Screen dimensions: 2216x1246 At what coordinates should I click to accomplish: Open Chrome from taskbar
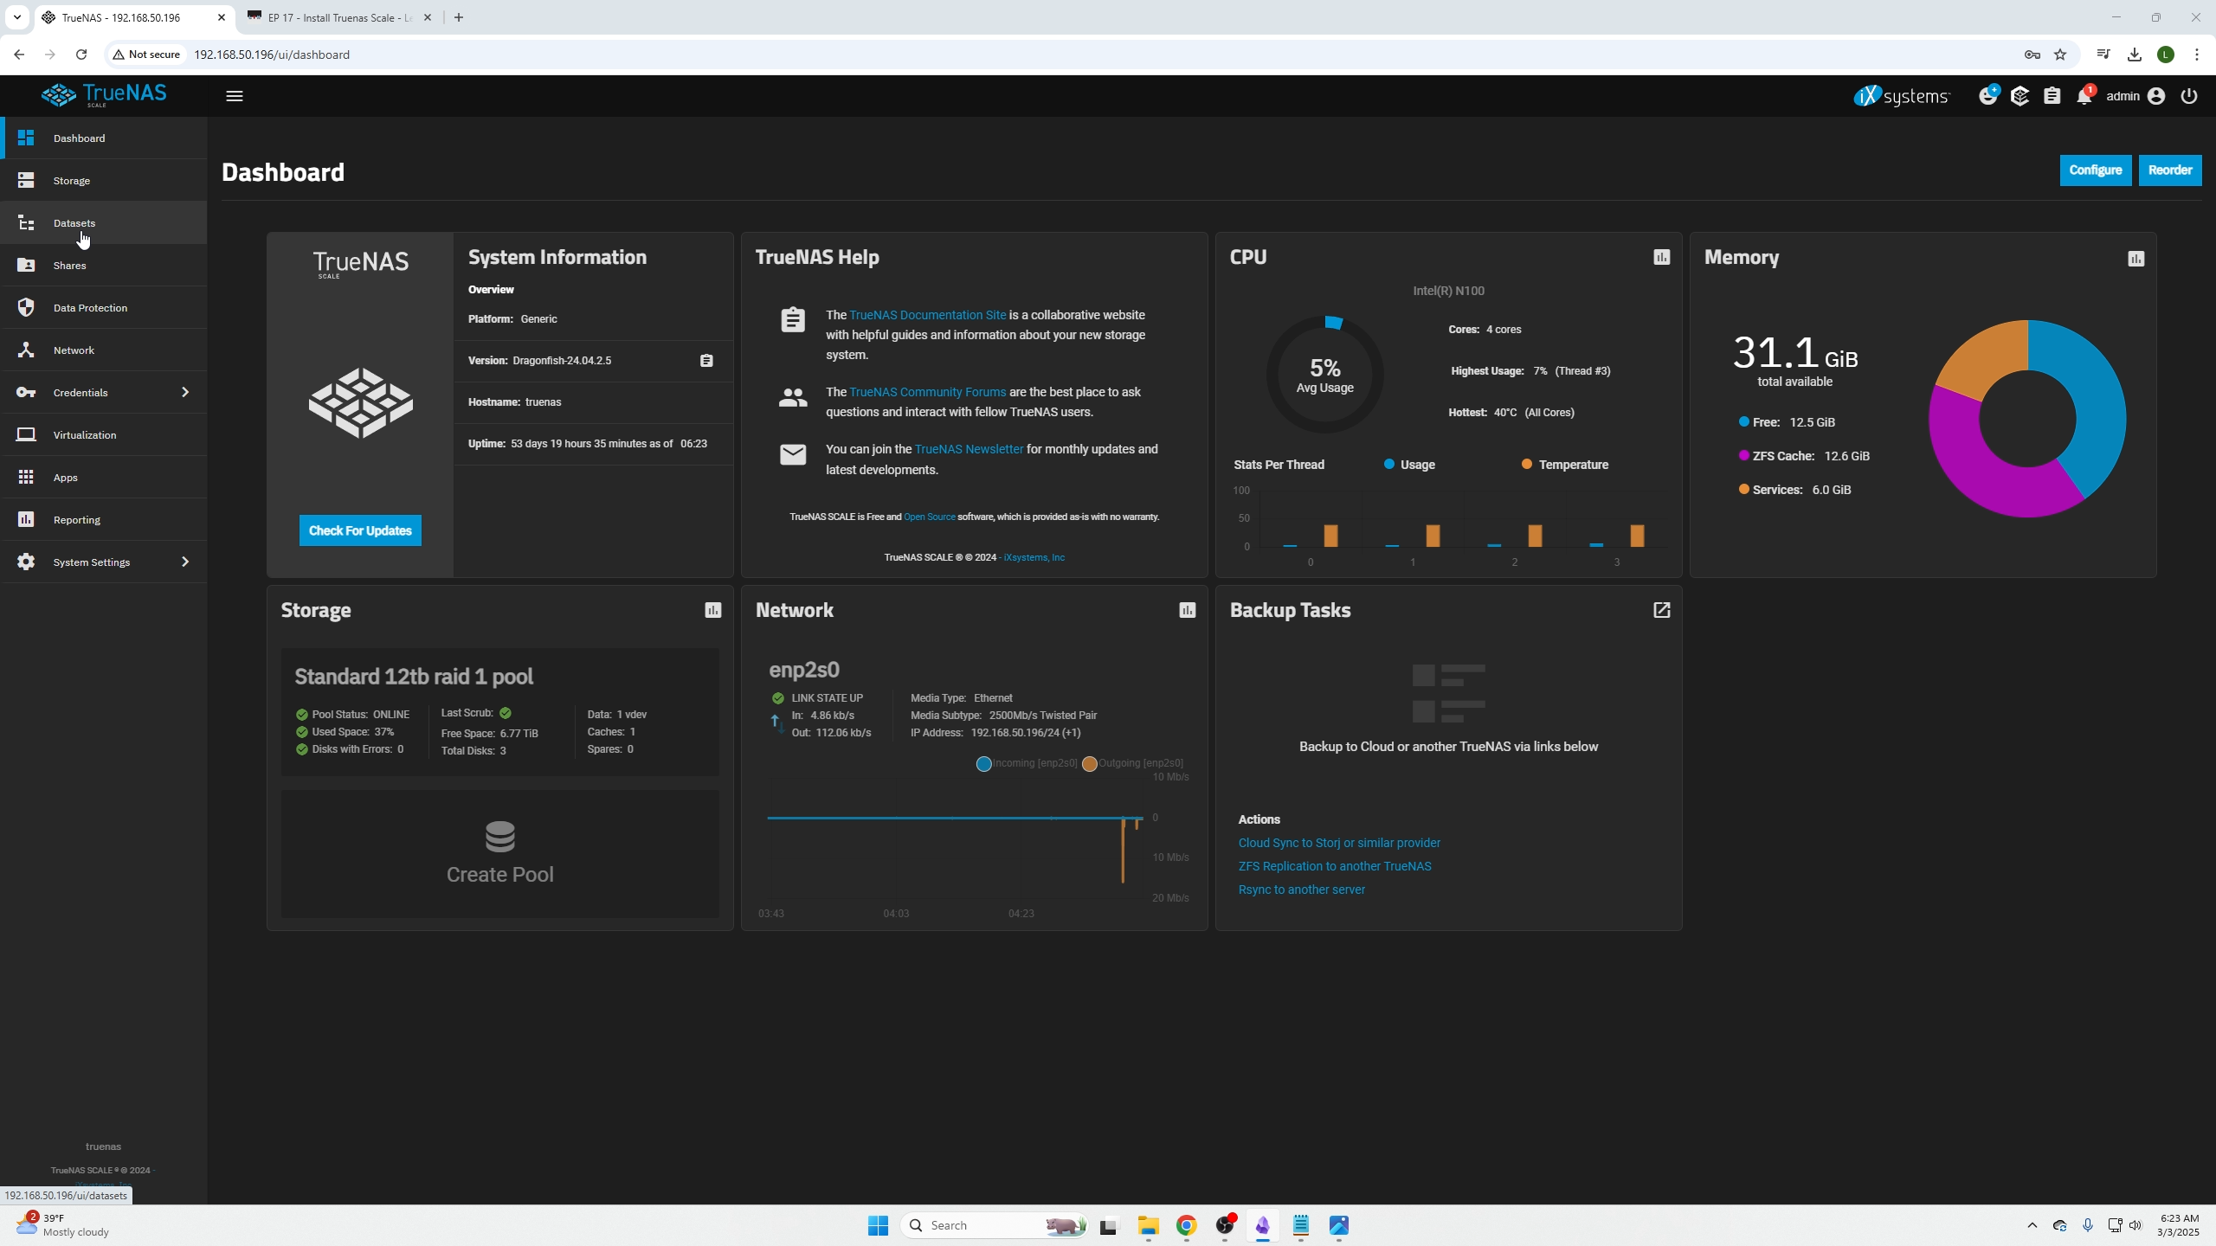(x=1187, y=1225)
